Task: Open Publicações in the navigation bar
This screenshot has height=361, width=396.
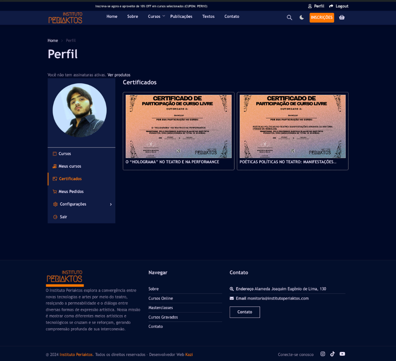Action: point(181,16)
